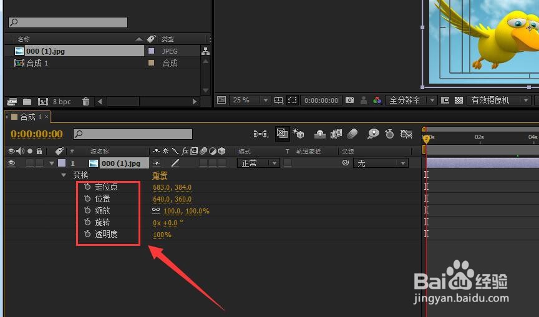Click auto-keyframe stopwatch icon in timeline toolbar
Viewport: 539px width, 317px height.
tap(389, 134)
